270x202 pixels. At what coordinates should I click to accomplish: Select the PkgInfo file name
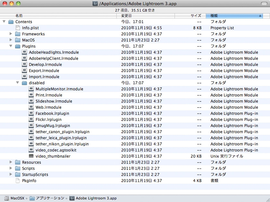[29, 181]
